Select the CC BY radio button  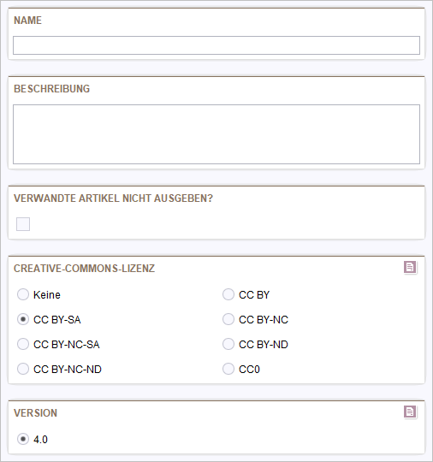[228, 294]
